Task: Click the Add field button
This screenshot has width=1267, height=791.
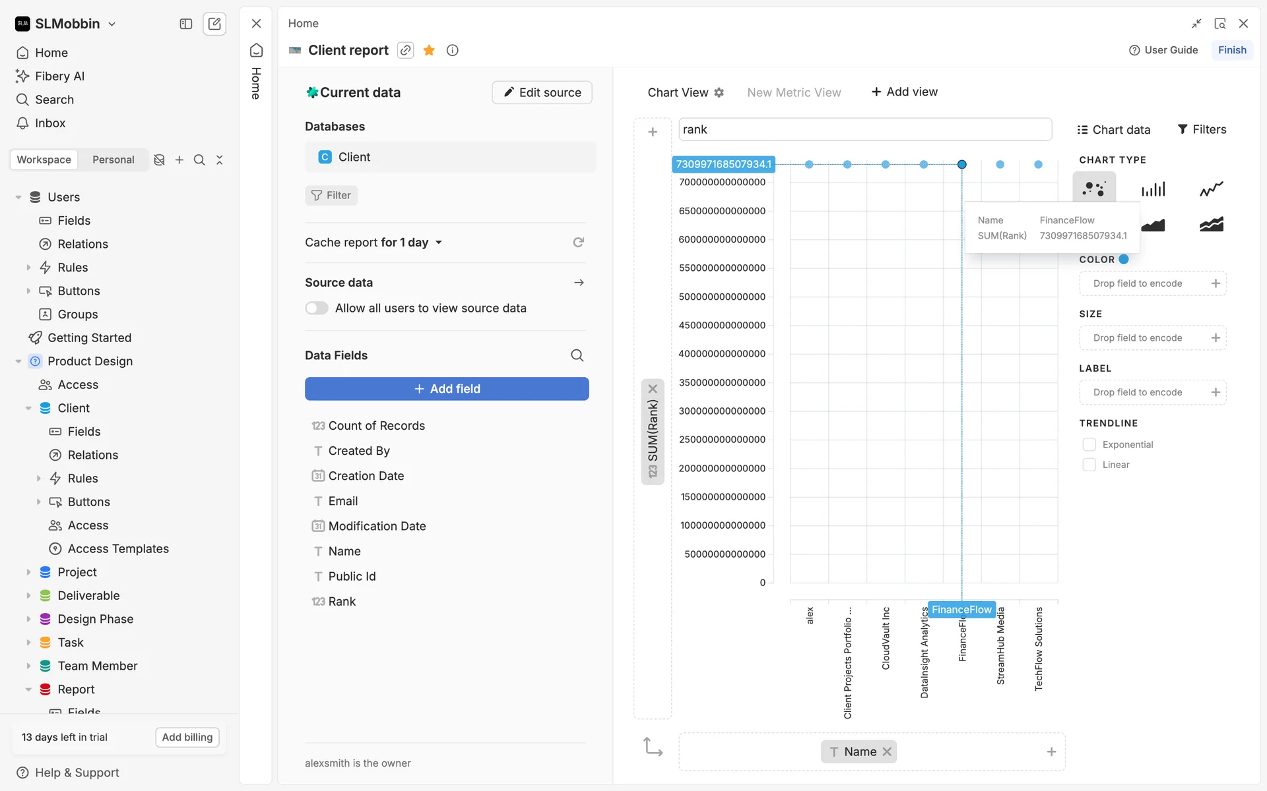Action: tap(447, 389)
